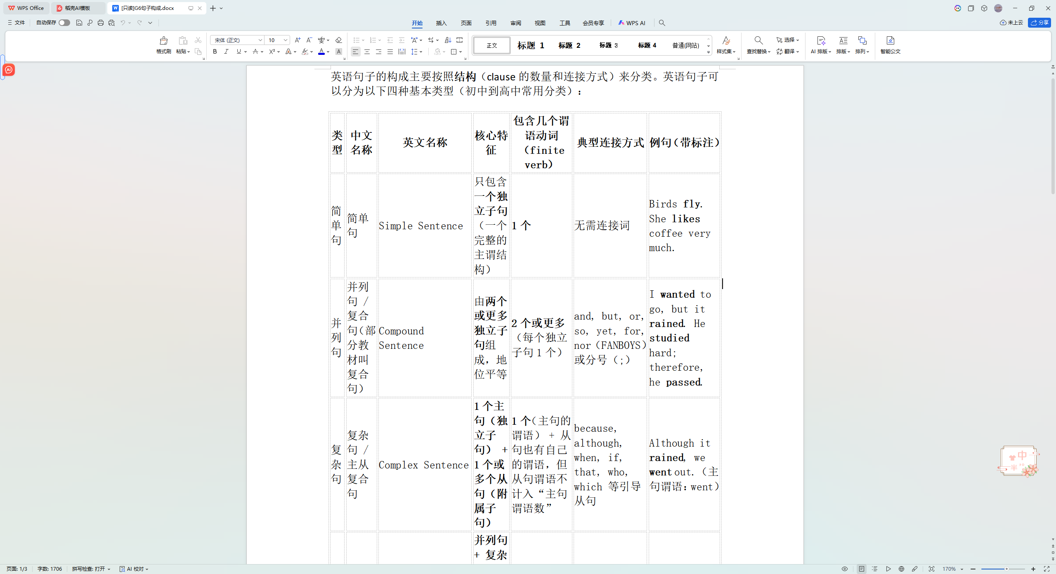Viewport: 1056px width, 574px height.
Task: Toggle eye protection mode icon
Action: coord(845,569)
